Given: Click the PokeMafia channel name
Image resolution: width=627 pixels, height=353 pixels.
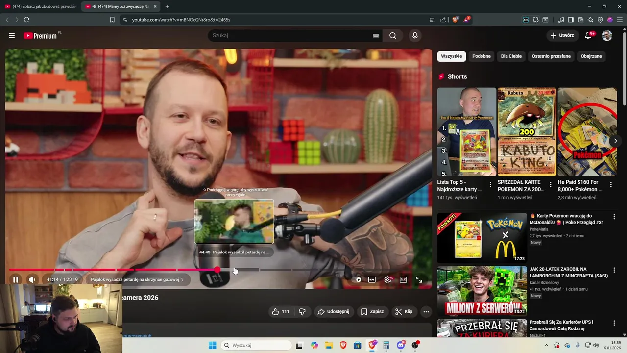Looking at the screenshot, I should pos(539,229).
